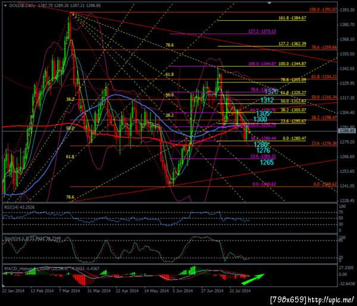
Task: Select the yellow '78.6 -1331.09' level label
Action: [x=293, y=80]
